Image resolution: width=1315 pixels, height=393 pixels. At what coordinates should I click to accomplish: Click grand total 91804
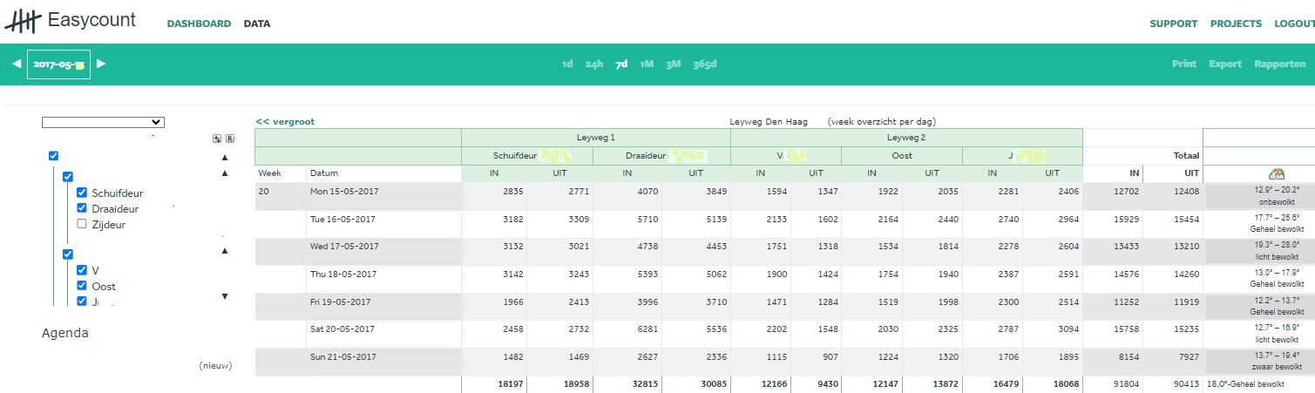click(x=1124, y=384)
